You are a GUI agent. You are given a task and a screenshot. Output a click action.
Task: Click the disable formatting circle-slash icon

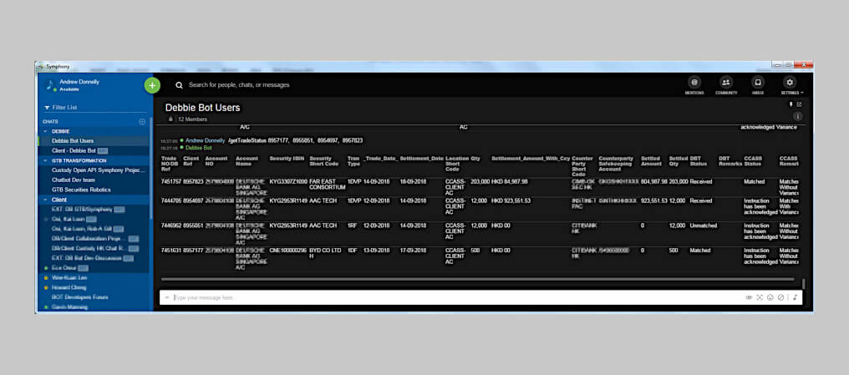pyautogui.click(x=780, y=297)
